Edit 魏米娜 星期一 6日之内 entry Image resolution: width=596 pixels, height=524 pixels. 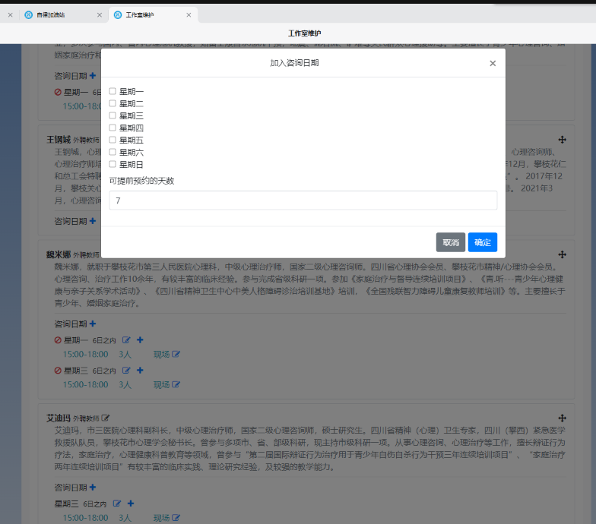pos(126,340)
